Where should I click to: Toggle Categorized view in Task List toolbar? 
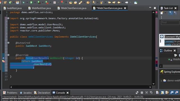tap(171, 13)
